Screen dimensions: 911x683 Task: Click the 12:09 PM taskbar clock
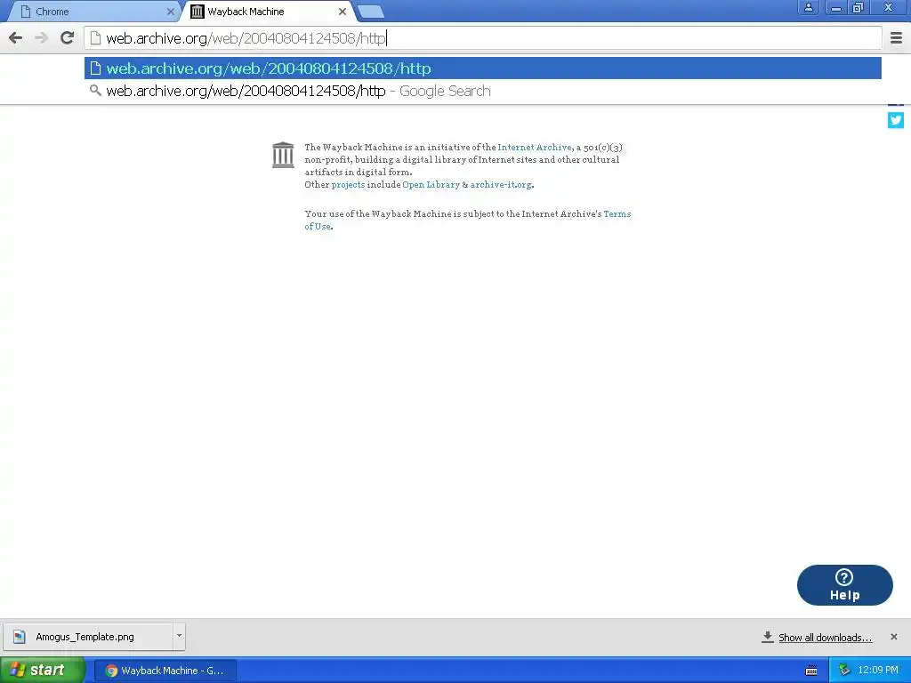click(x=878, y=671)
